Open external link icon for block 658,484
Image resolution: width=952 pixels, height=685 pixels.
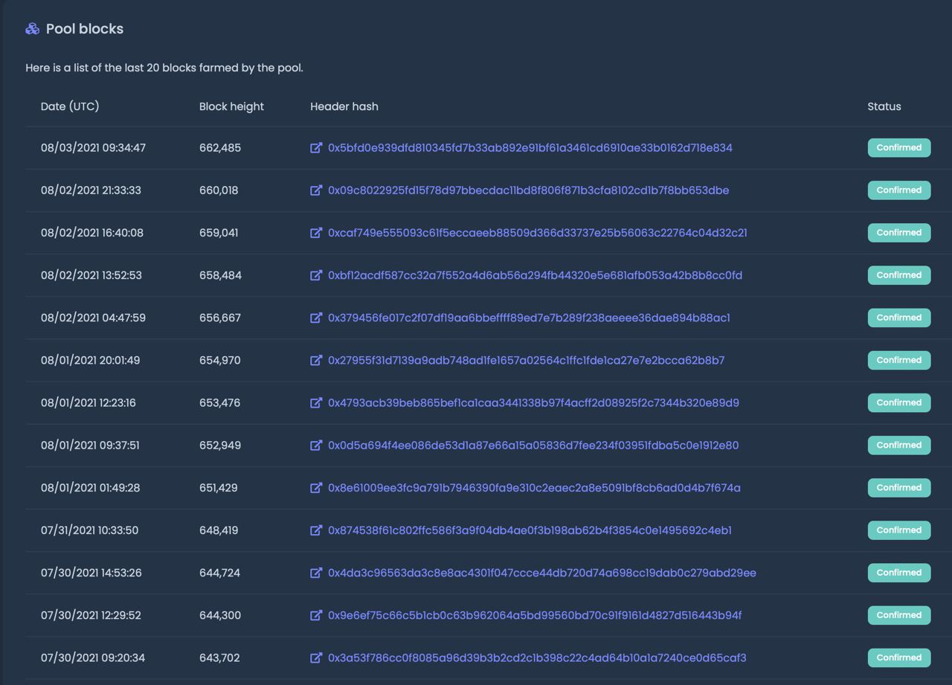316,275
